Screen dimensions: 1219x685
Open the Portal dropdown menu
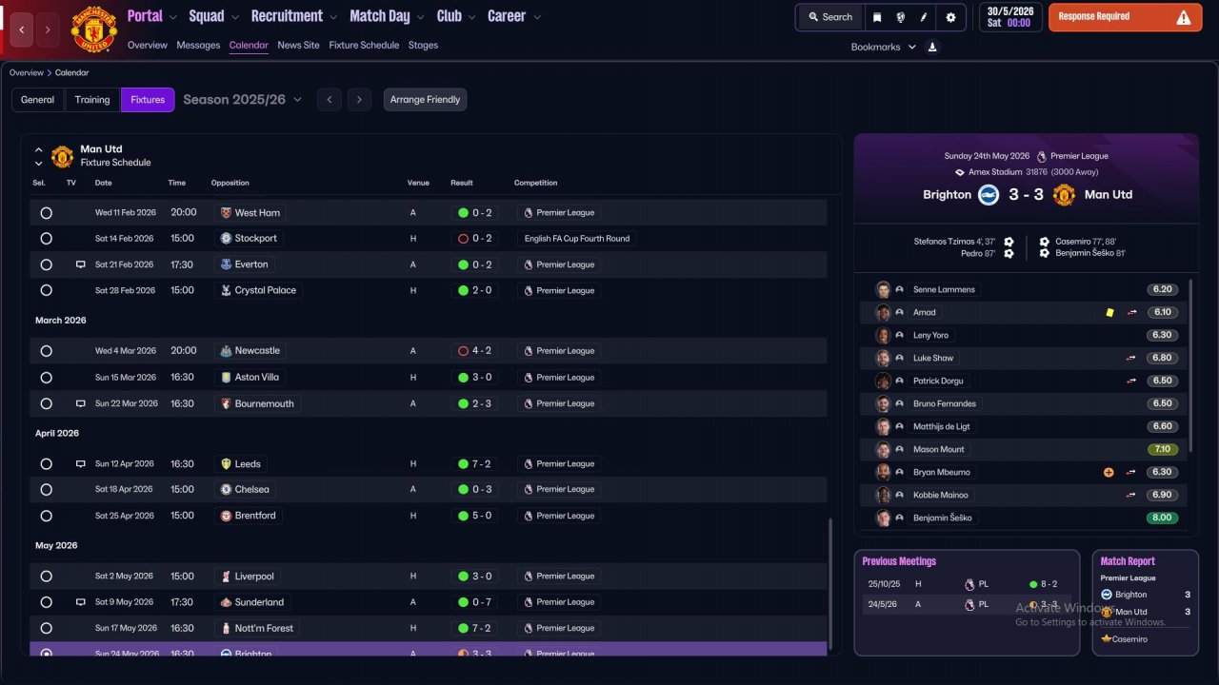point(152,16)
